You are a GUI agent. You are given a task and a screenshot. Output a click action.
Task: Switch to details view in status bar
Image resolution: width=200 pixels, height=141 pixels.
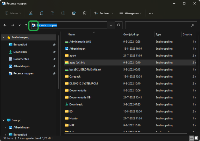click(x=192, y=138)
